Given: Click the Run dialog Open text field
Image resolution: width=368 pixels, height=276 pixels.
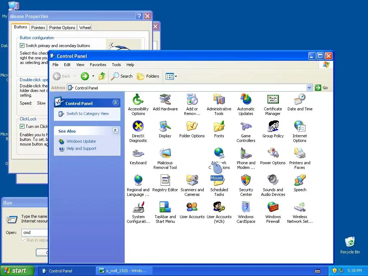Looking at the screenshot, I should [x=35, y=233].
